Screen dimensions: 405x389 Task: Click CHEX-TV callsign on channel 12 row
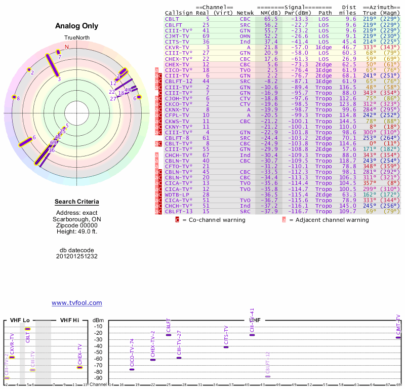point(177,64)
